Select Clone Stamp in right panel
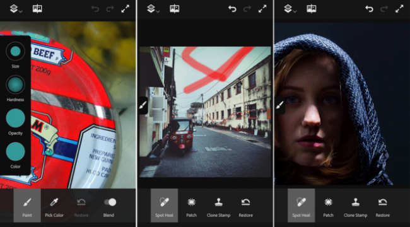 (356, 207)
